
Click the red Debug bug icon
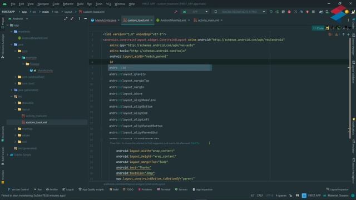289,12
